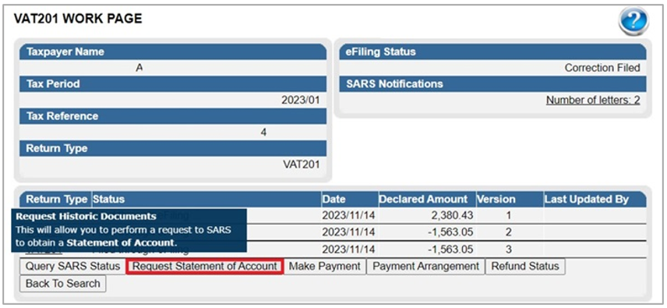The width and height of the screenshot is (667, 308).
Task: Click Request Statement of Account button
Action: [205, 267]
